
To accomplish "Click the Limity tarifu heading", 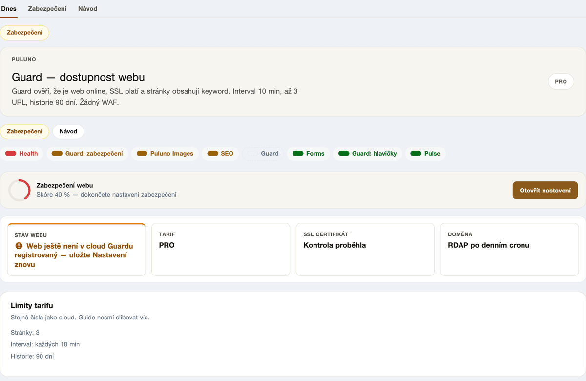I will (x=32, y=306).
